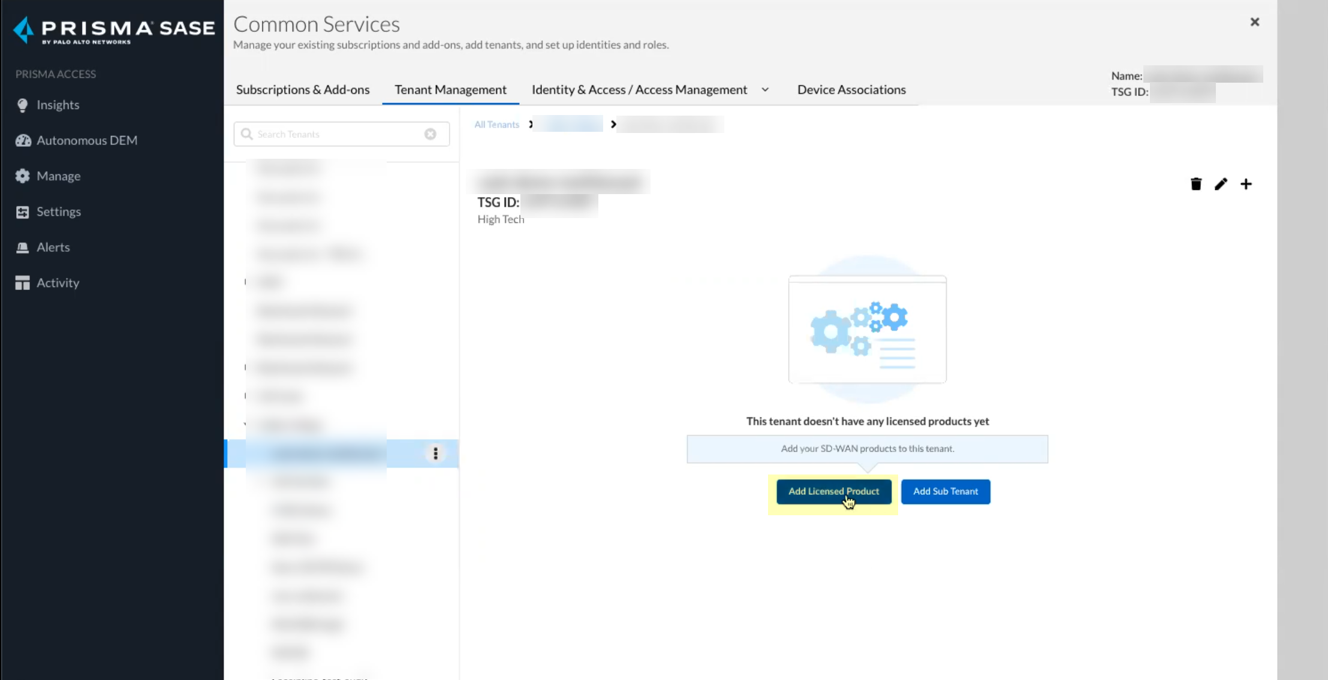Open Activity in the sidebar
The height and width of the screenshot is (680, 1328).
pos(58,283)
